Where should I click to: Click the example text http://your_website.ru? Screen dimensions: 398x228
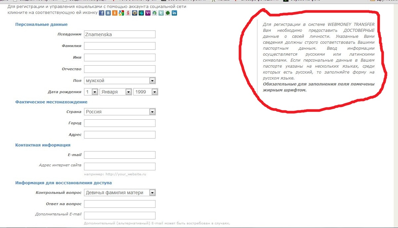tap(126, 174)
